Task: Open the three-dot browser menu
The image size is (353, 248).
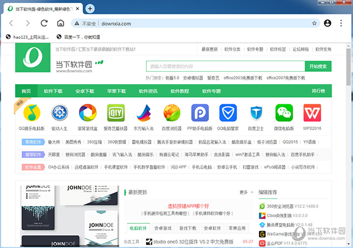Action: point(341,23)
